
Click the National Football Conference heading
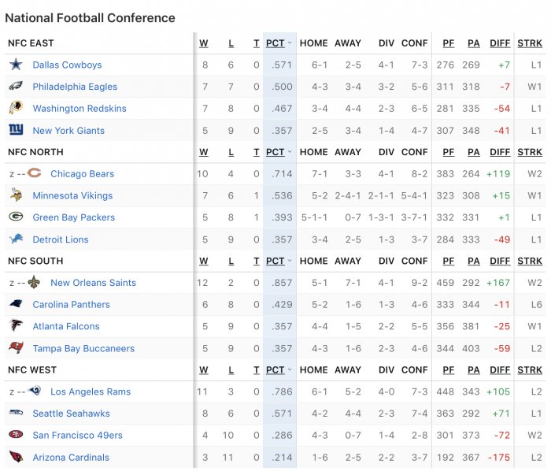click(90, 18)
